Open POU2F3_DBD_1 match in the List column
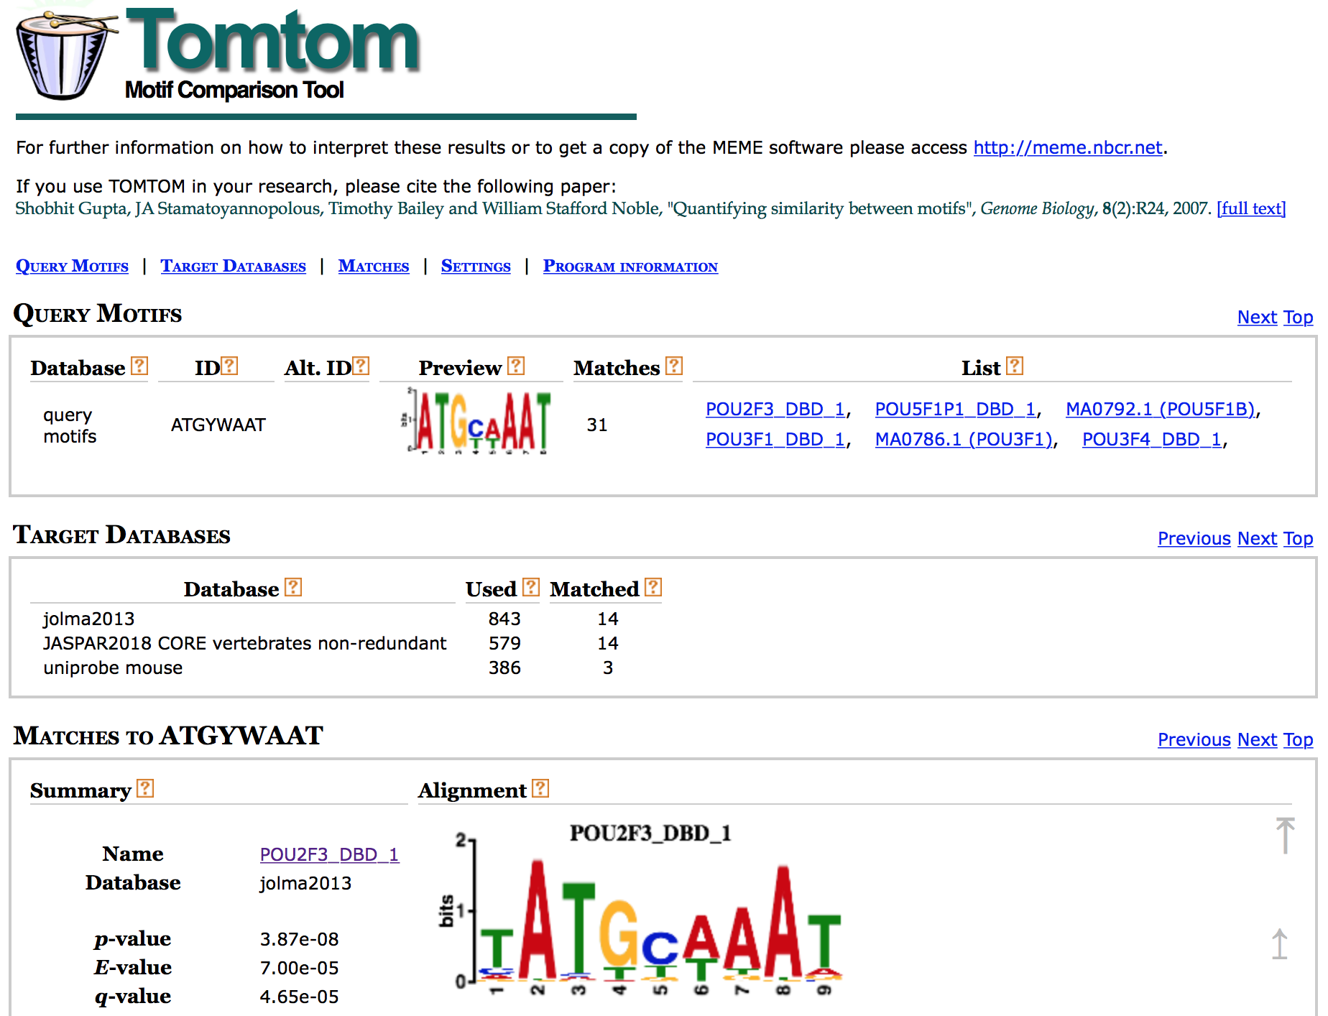 tap(775, 409)
